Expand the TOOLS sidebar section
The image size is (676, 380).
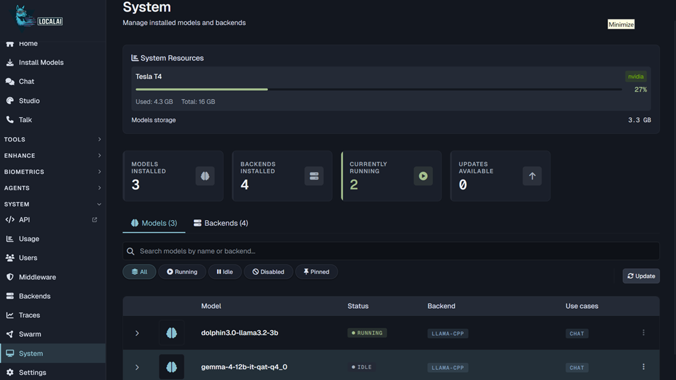pos(53,139)
